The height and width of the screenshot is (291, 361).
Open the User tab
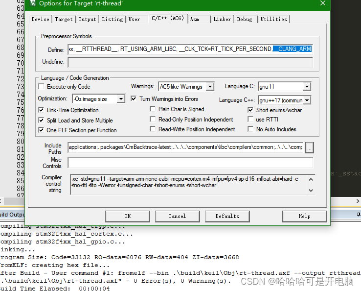(x=134, y=19)
